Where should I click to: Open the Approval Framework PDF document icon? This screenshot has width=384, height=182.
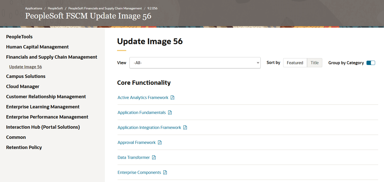tap(159, 142)
